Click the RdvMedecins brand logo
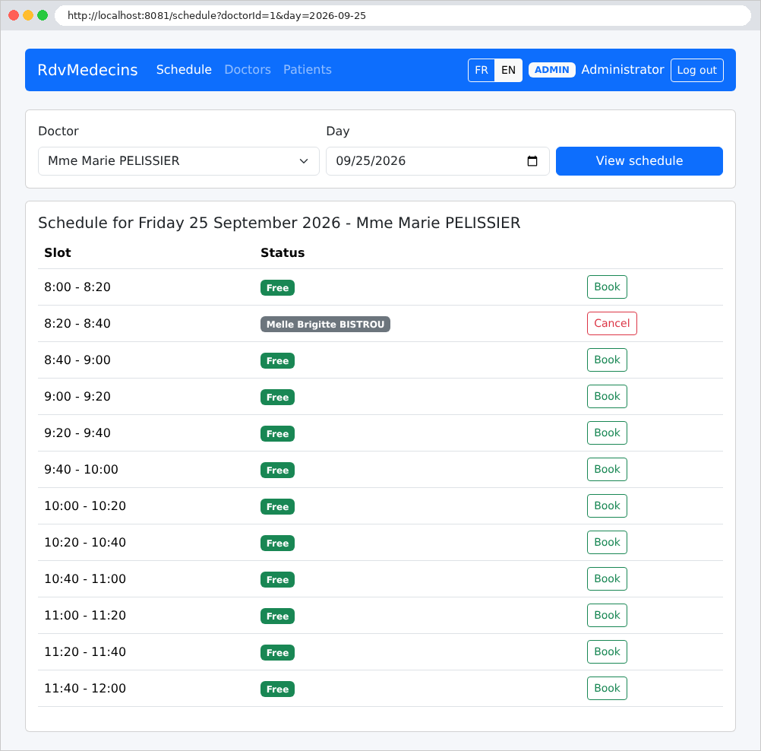 (x=88, y=70)
